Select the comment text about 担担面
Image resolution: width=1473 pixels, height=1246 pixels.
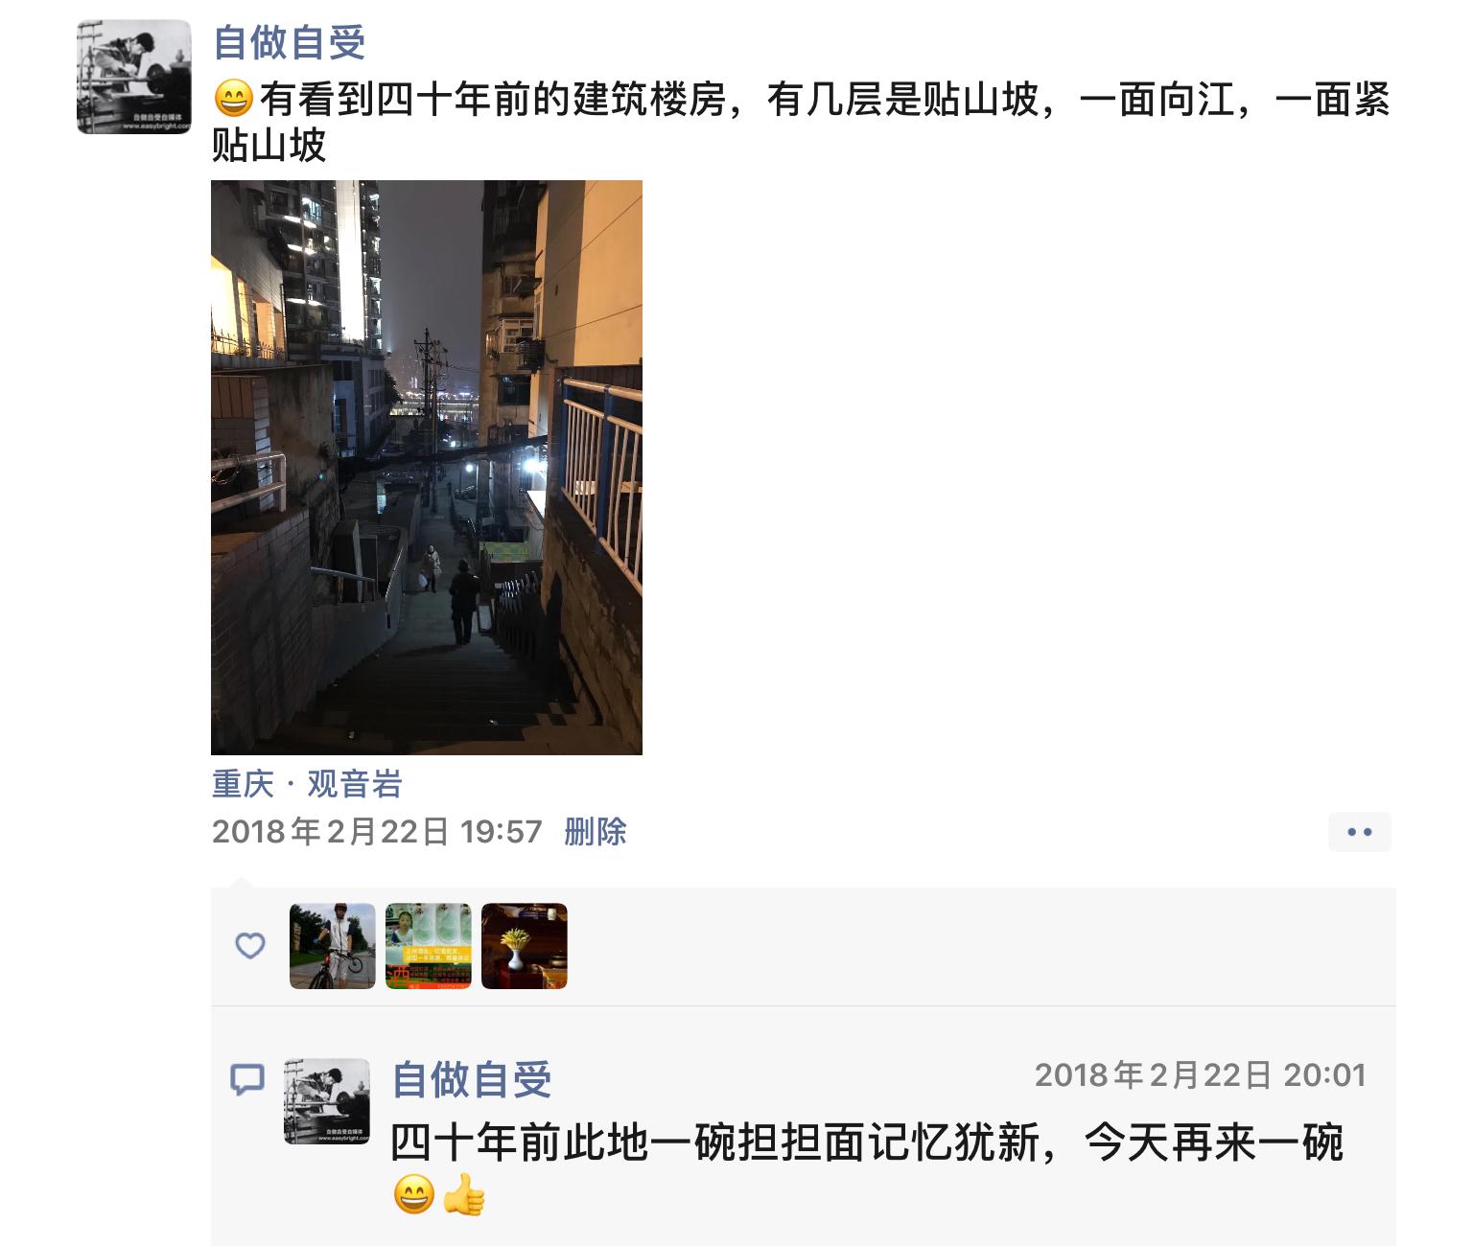pyautogui.click(x=868, y=1167)
